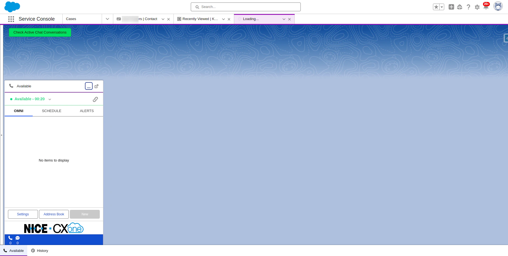Click the NICE CXone logo
The width and height of the screenshot is (508, 256).
coord(54,228)
